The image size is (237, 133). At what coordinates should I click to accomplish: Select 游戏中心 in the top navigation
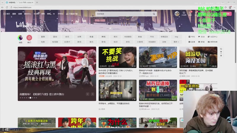coord(28,14)
